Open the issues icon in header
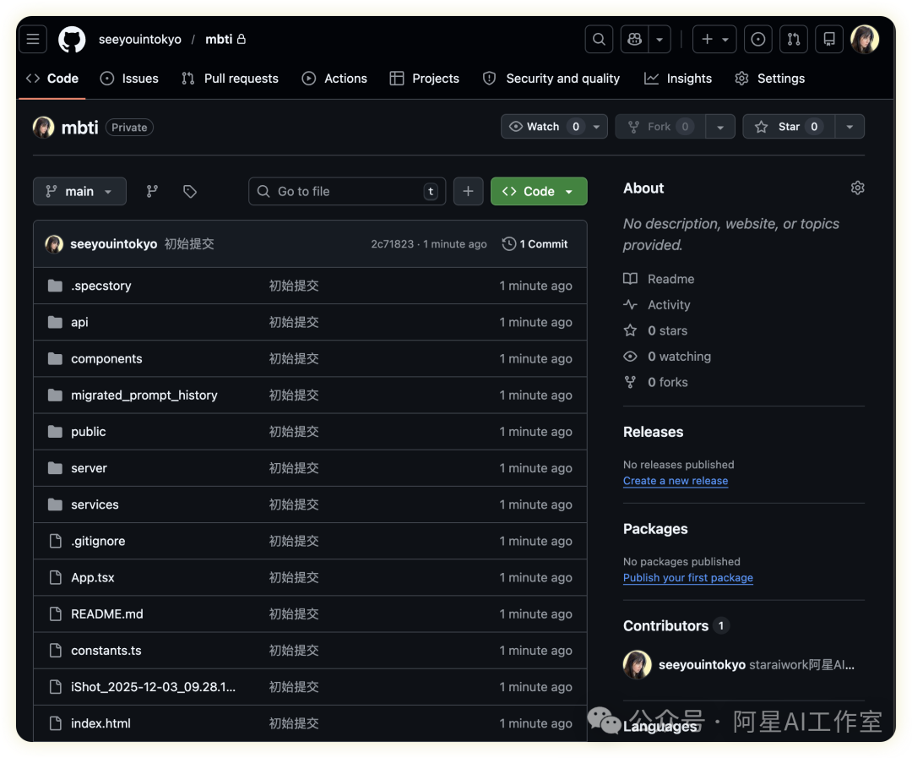The width and height of the screenshot is (912, 758). point(758,39)
